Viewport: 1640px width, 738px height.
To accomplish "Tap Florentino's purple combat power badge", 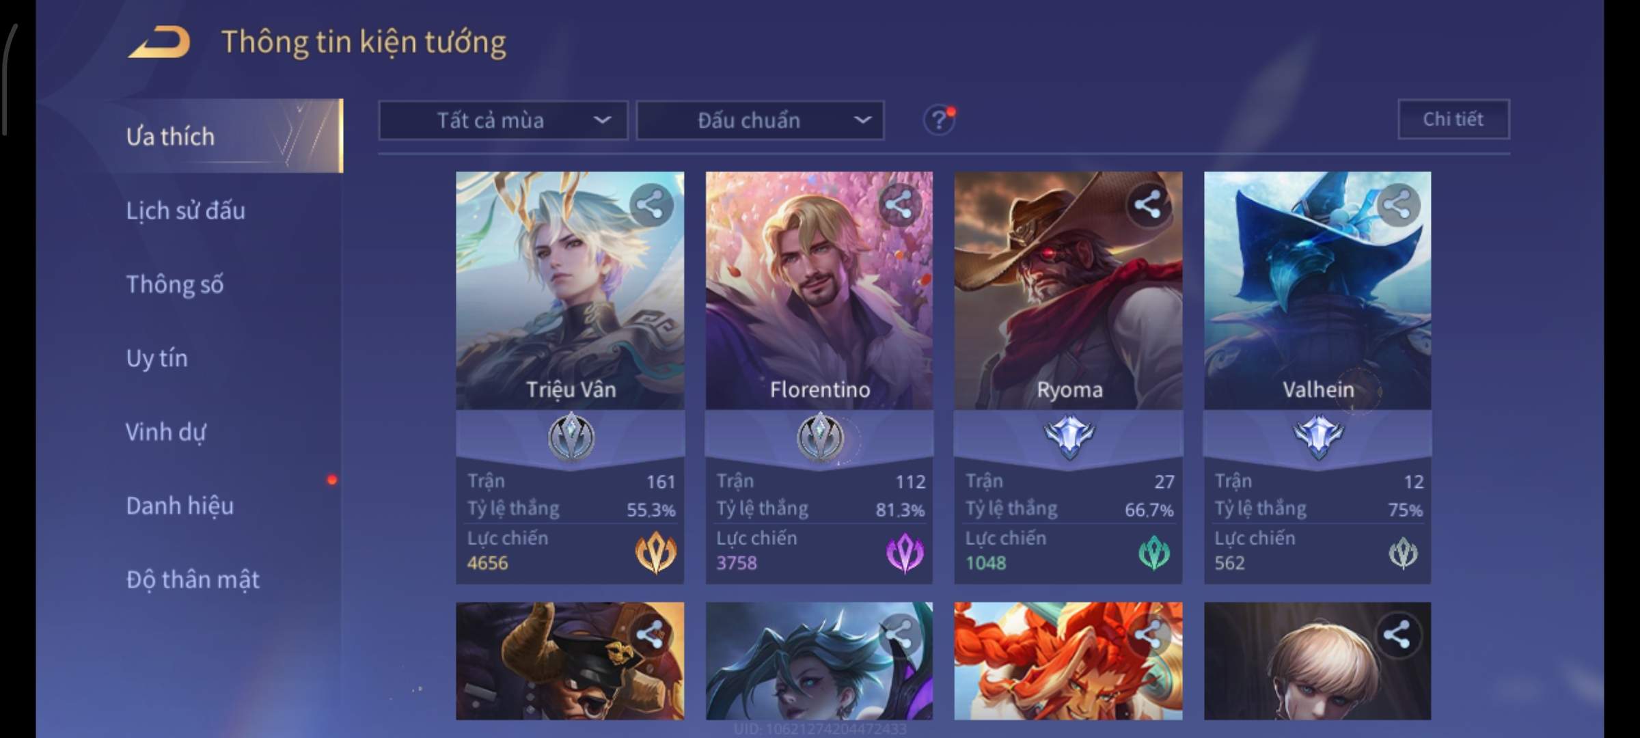I will (x=905, y=552).
